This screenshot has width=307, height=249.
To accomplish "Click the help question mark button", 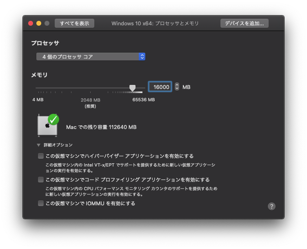I will [271, 206].
